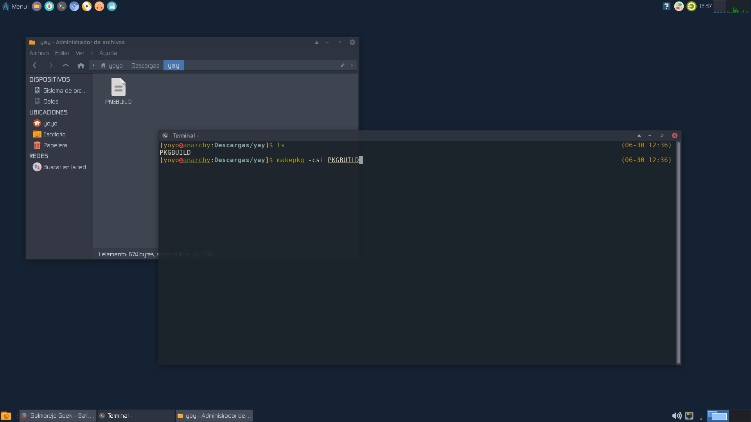751x422 pixels.
Task: Select Papelera in the sidebar
Action: point(55,145)
